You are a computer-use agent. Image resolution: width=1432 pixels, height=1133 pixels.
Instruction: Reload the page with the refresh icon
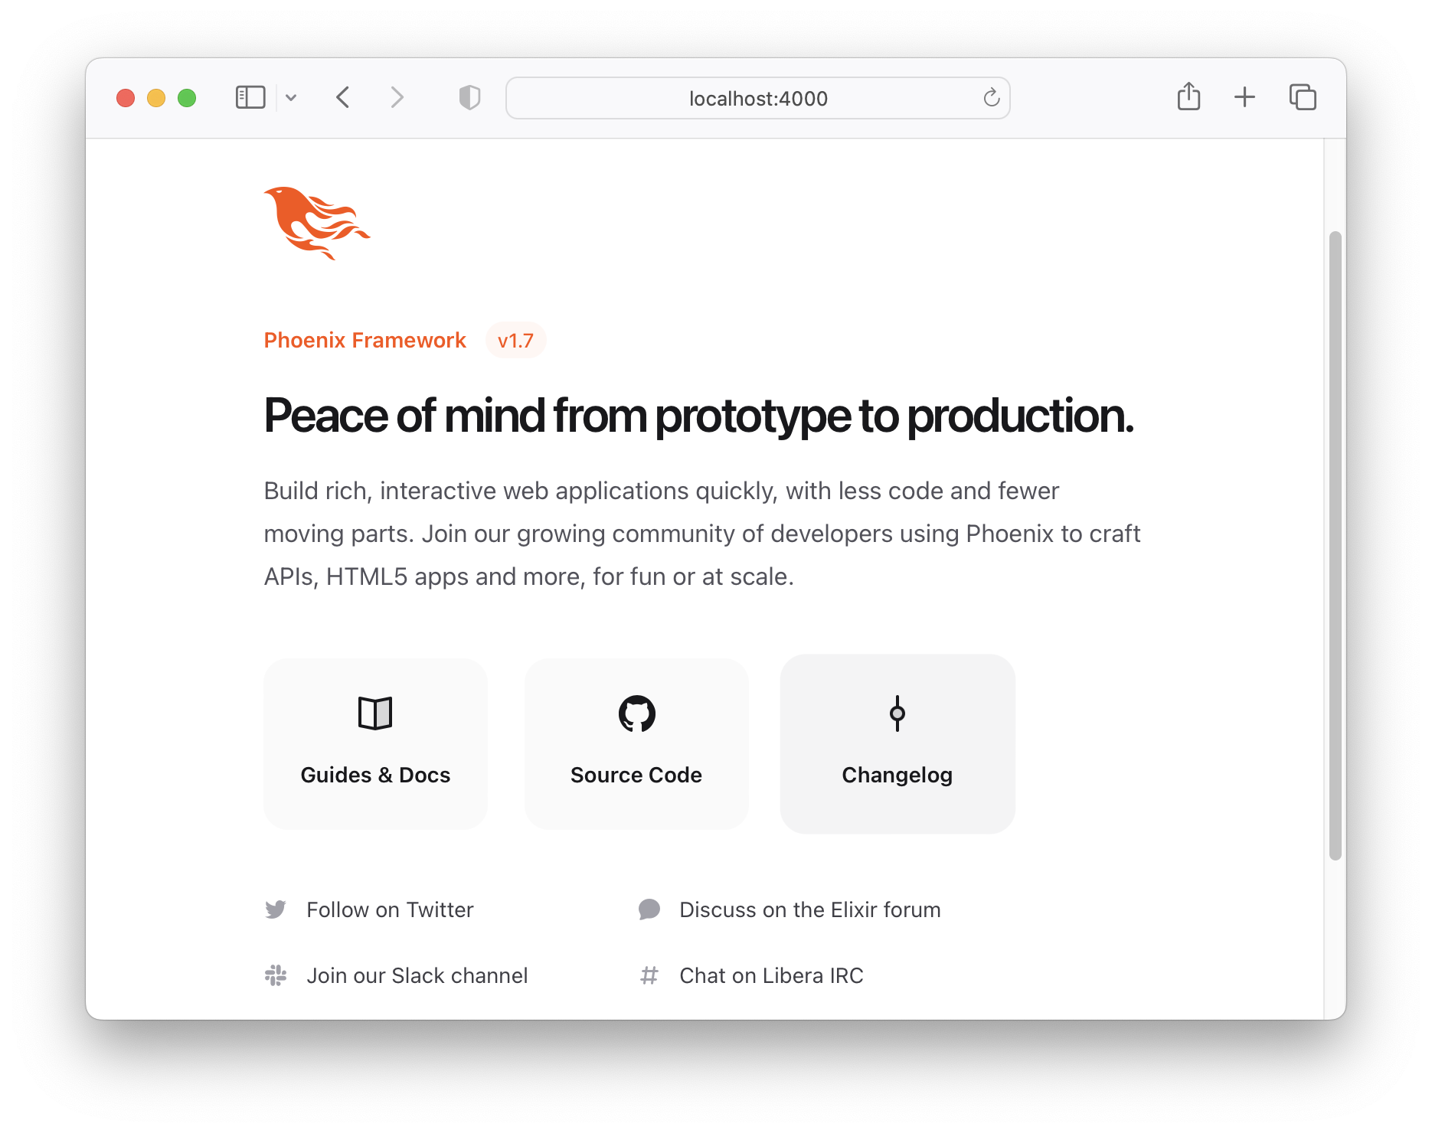point(992,97)
